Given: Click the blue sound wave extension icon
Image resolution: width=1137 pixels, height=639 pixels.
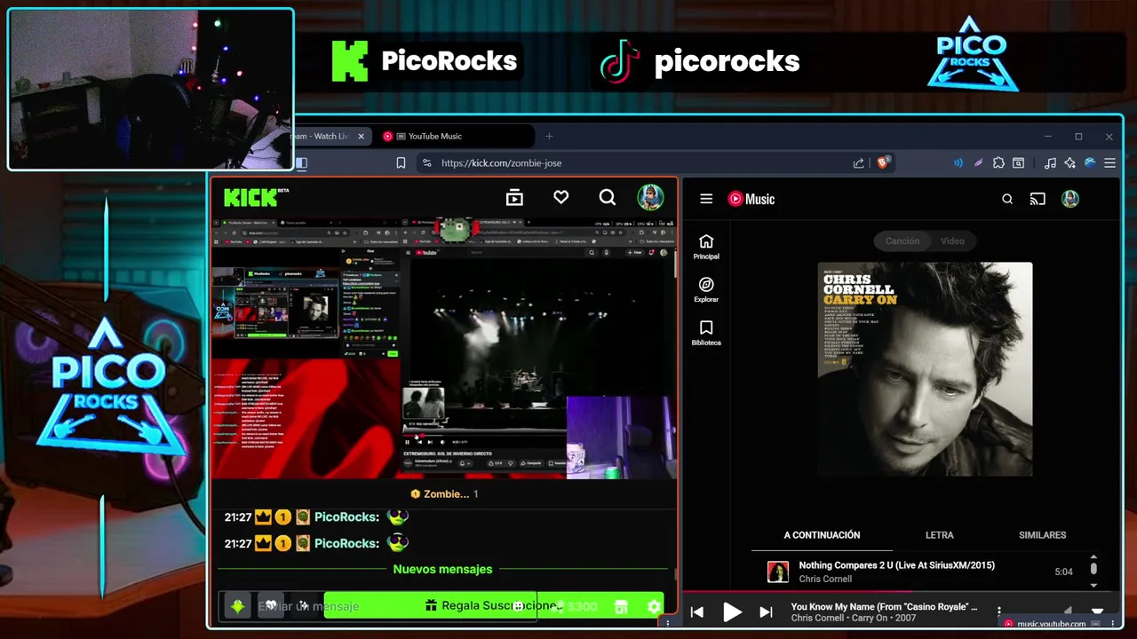Looking at the screenshot, I should [x=958, y=162].
